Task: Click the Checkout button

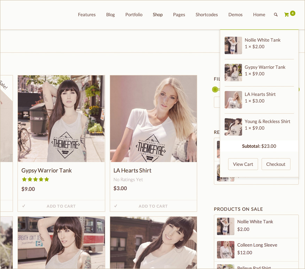Action: pyautogui.click(x=276, y=164)
